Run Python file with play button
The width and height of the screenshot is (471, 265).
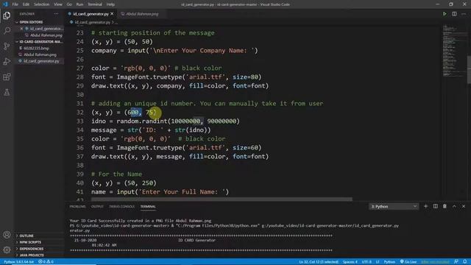click(x=445, y=14)
